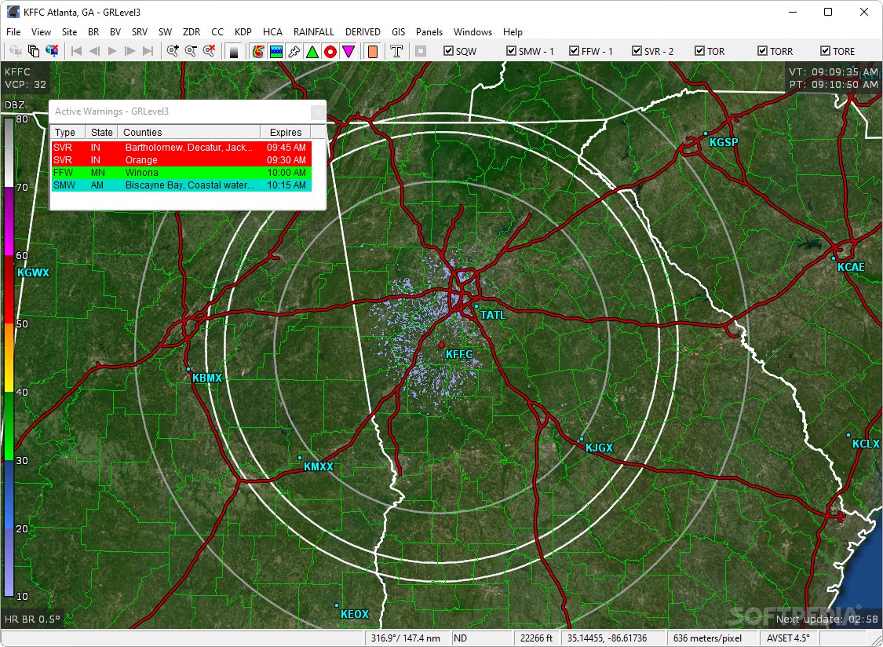
Task: Click the blue-green layered toolbar icon
Action: 276,51
